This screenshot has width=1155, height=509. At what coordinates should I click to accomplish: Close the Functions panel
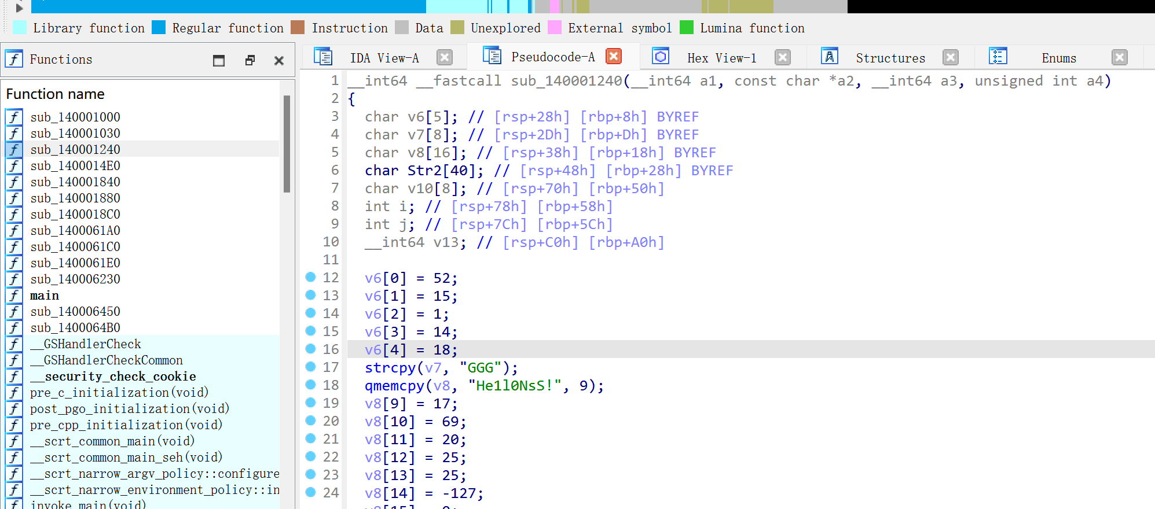tap(279, 60)
